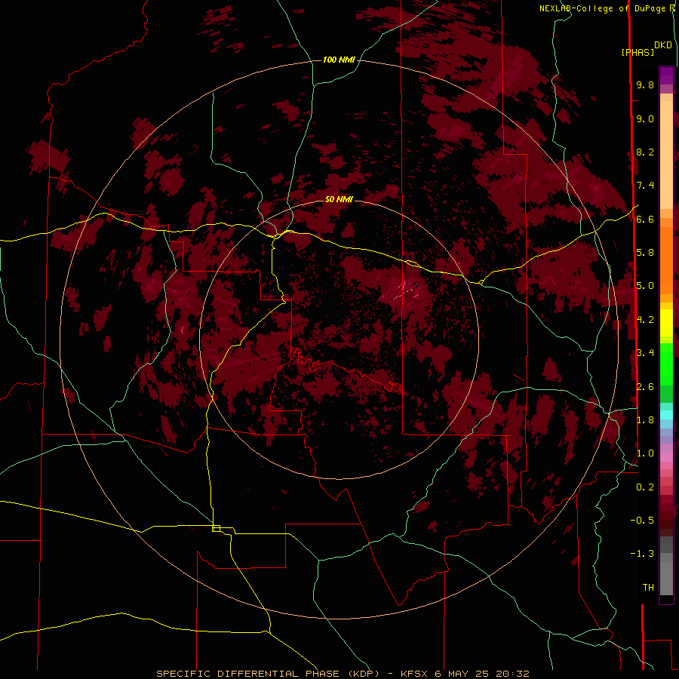Pick the purple segment atop the color bar
The height and width of the screenshot is (679, 679).
coord(666,75)
